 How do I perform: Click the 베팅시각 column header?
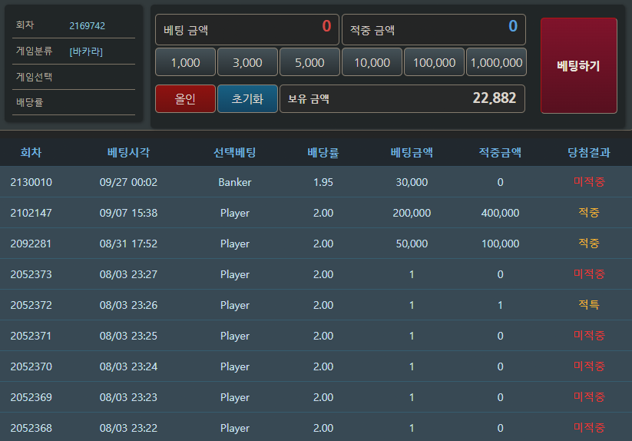pyautogui.click(x=128, y=152)
